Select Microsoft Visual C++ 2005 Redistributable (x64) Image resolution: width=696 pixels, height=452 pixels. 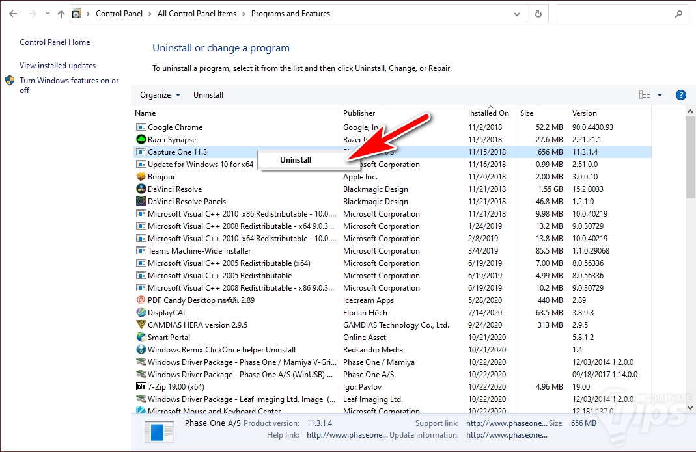coord(229,263)
